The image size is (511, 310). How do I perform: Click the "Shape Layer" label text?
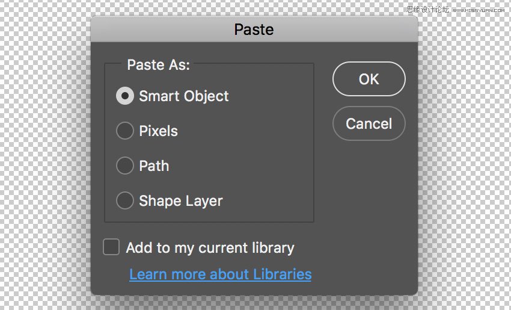[x=180, y=201]
